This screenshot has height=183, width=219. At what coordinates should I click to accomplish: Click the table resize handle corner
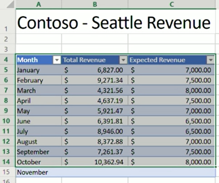pos(216,167)
